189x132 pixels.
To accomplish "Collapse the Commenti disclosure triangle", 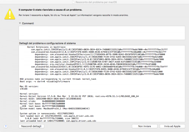I will click(20, 23).
